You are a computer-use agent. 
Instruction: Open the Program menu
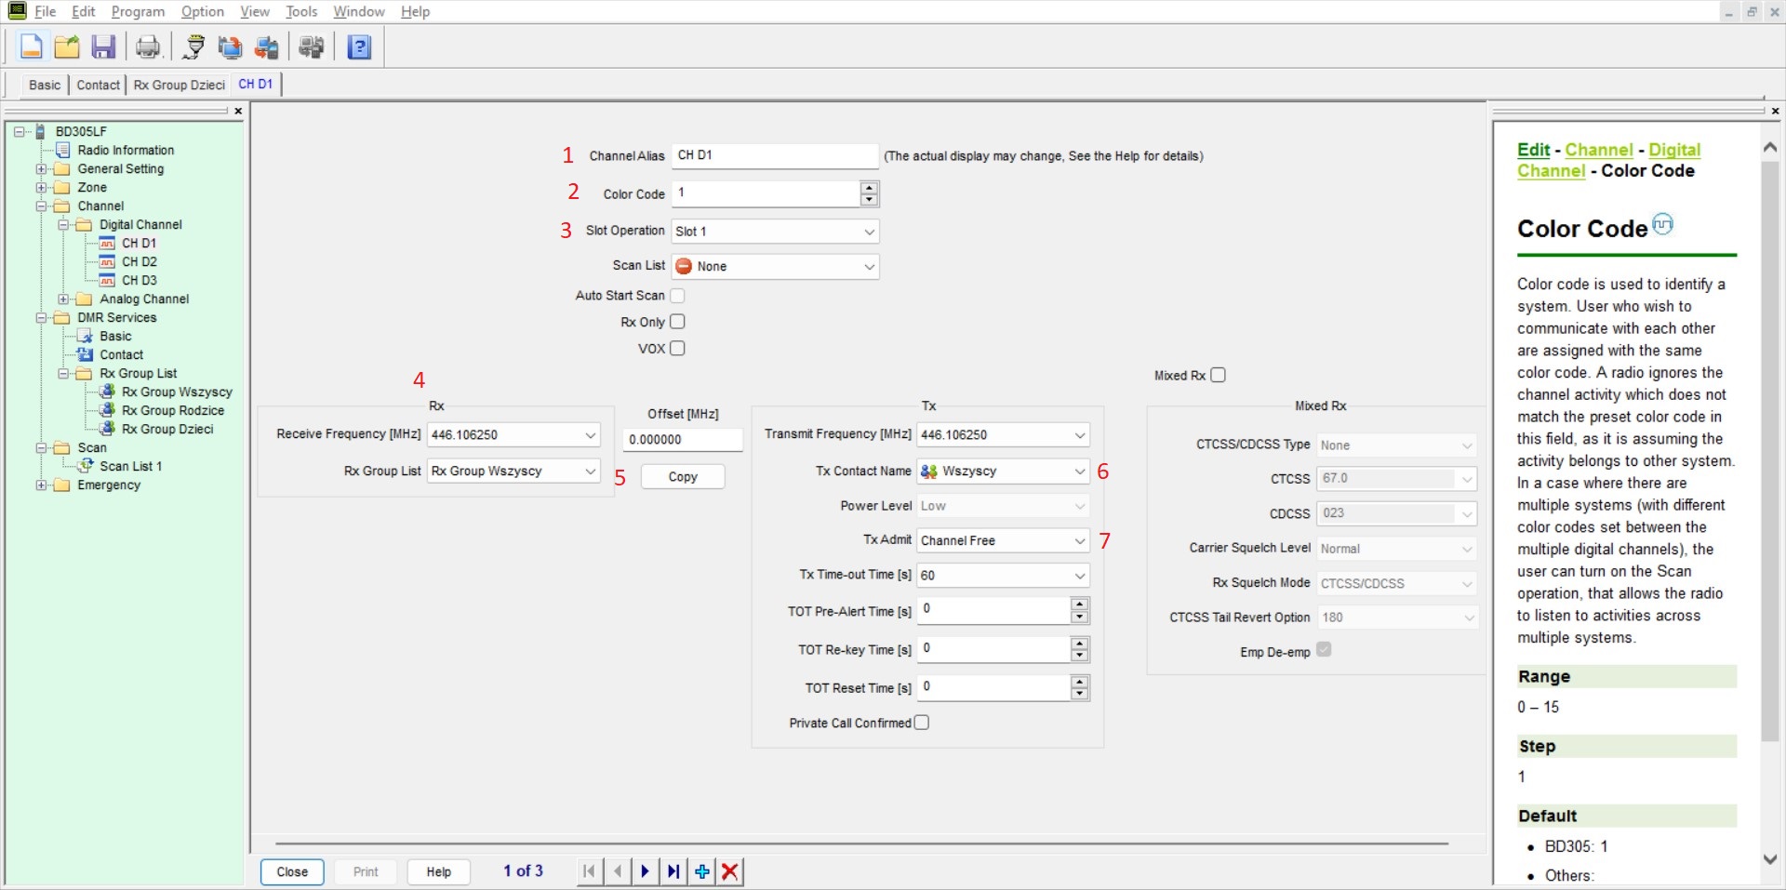pyautogui.click(x=138, y=11)
